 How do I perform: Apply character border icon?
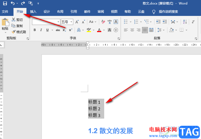tap(116, 22)
